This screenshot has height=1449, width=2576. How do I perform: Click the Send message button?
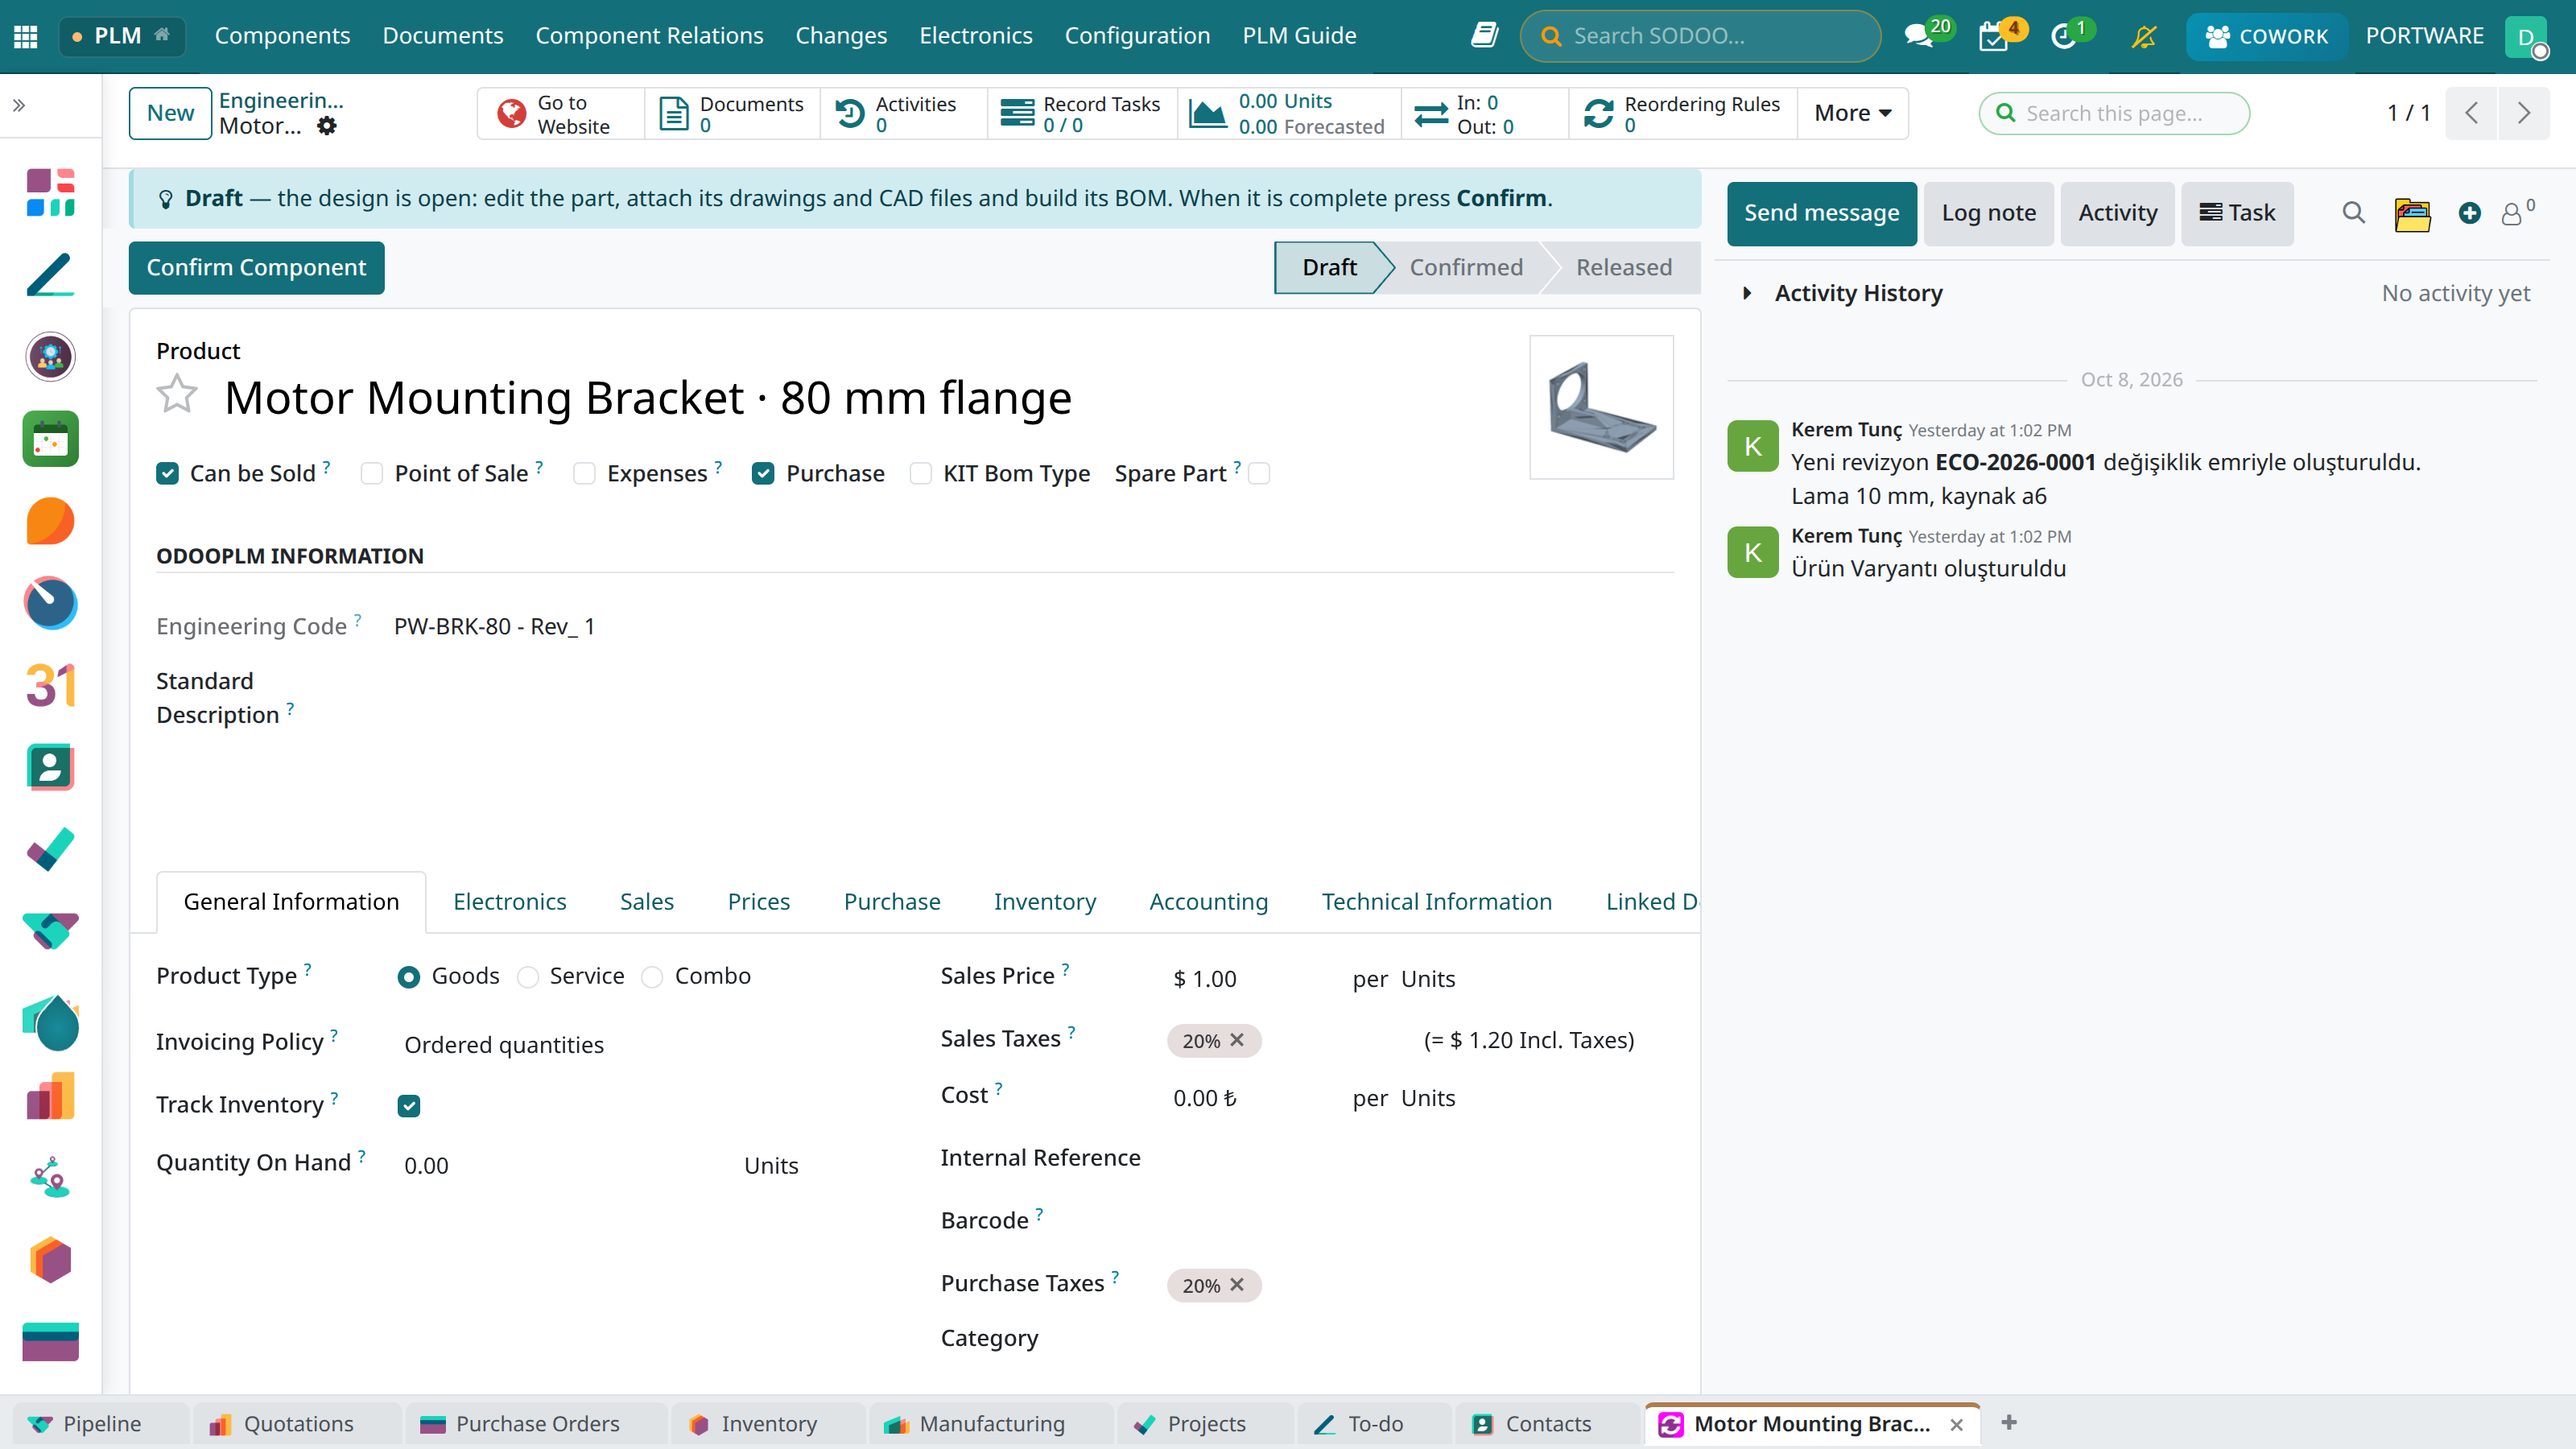tap(1821, 213)
